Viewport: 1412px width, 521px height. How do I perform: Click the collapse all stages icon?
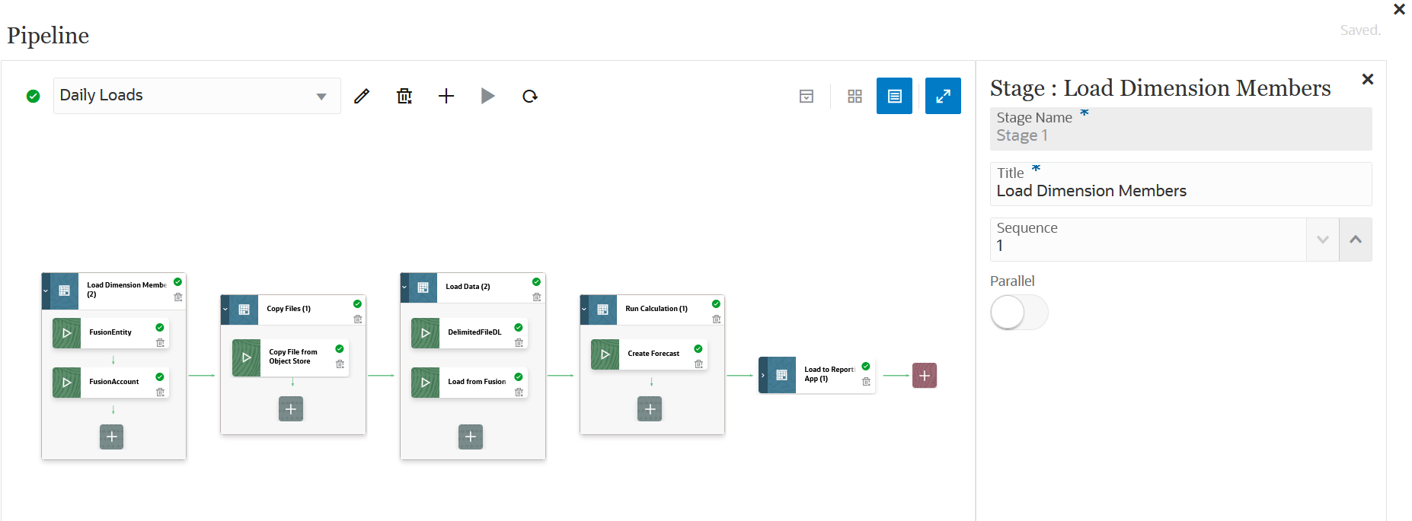805,96
